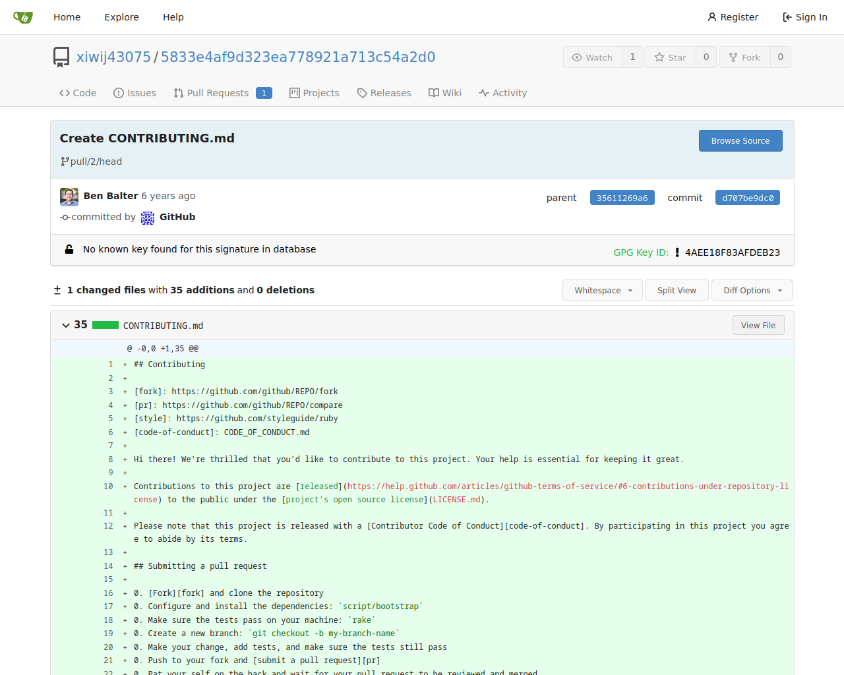Click the GPG key warning exclamation icon
The image size is (844, 675).
[x=677, y=252]
